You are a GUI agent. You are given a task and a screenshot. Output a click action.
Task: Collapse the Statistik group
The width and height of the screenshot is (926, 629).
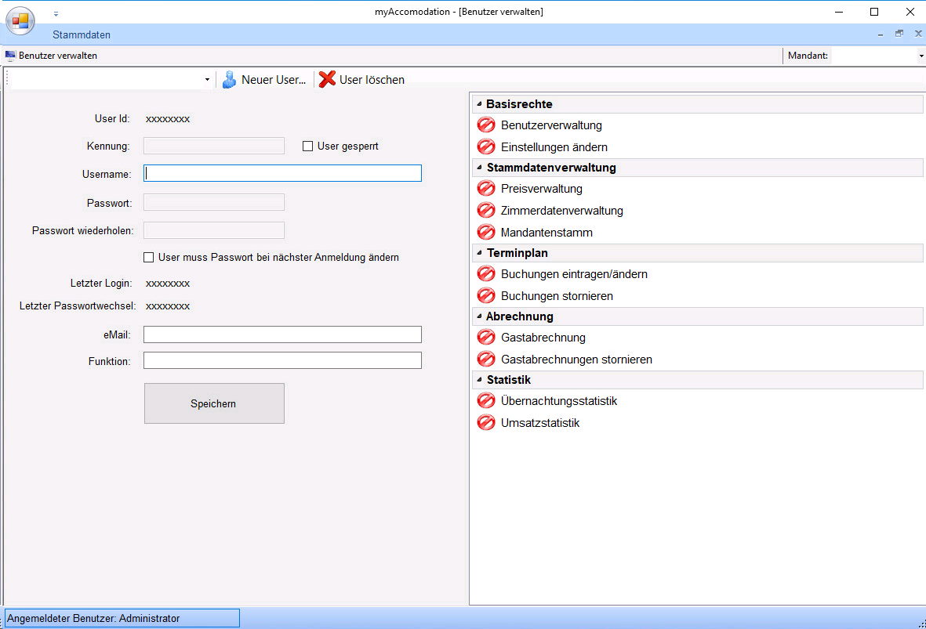[x=480, y=379]
